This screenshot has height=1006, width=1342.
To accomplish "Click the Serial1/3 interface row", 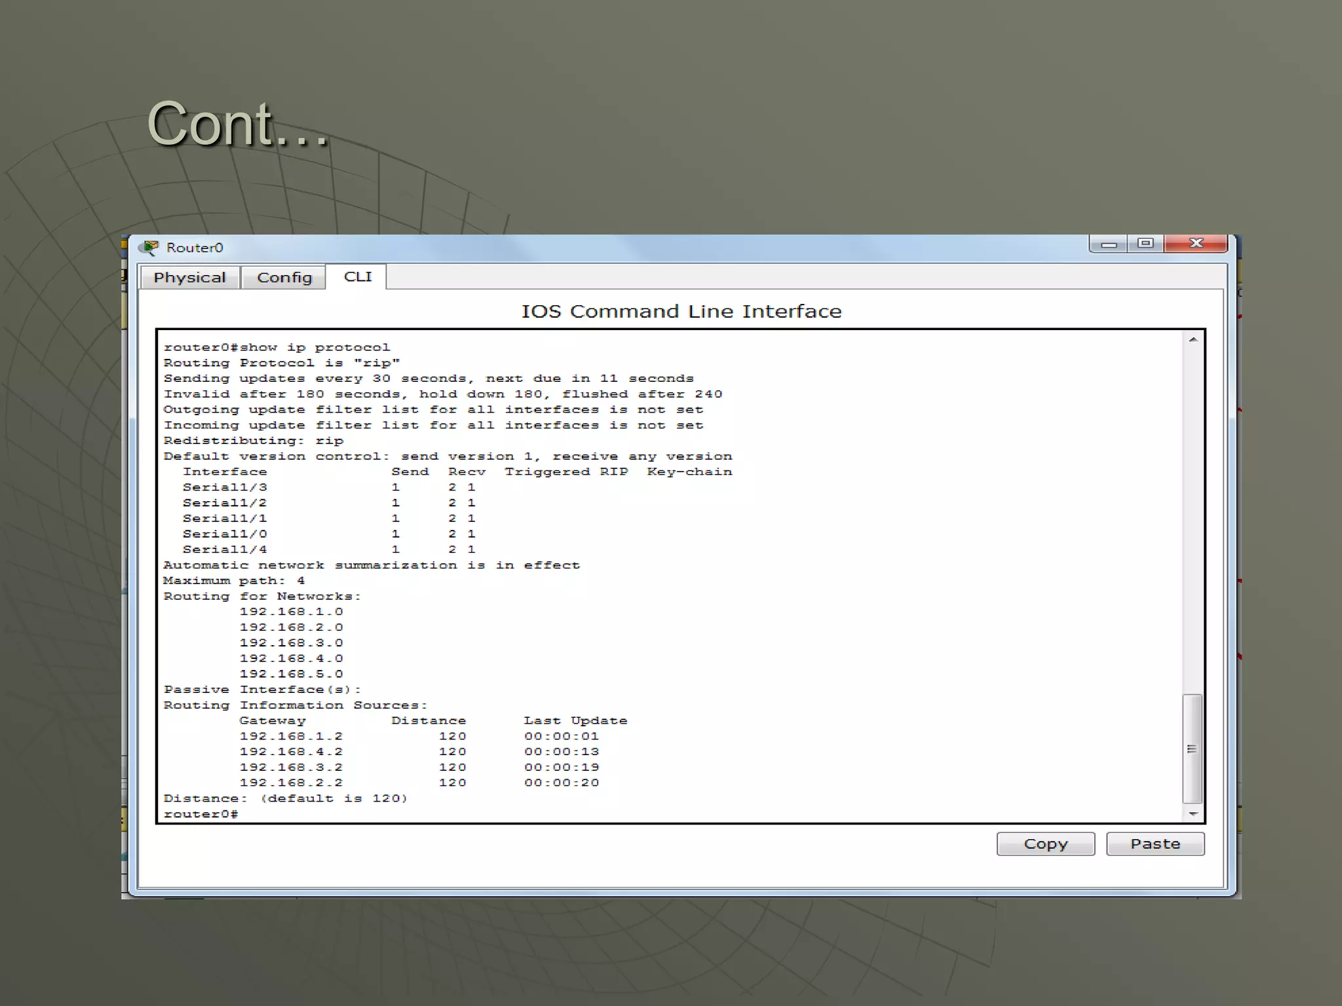I will [225, 487].
